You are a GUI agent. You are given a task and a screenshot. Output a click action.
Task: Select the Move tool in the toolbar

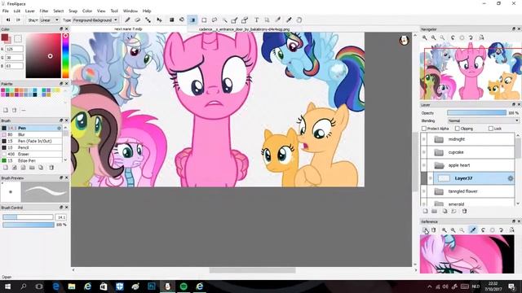coord(159,20)
